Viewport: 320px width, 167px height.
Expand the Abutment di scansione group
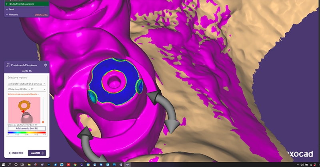point(7,4)
